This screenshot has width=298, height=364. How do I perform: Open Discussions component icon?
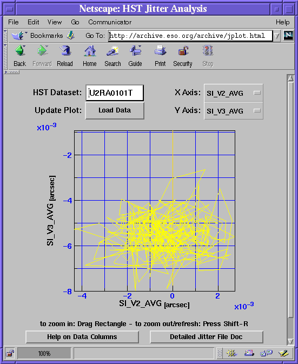point(266,353)
